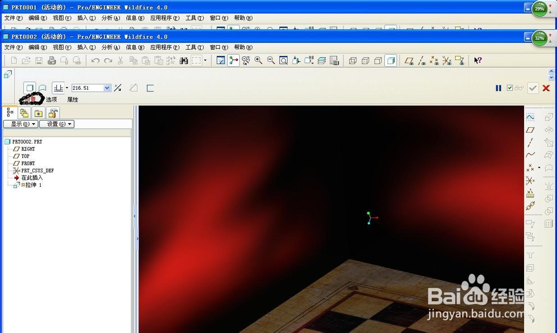The width and height of the screenshot is (557, 333).
Task: Open the selection box tool dropdown arrow
Action: point(206,60)
